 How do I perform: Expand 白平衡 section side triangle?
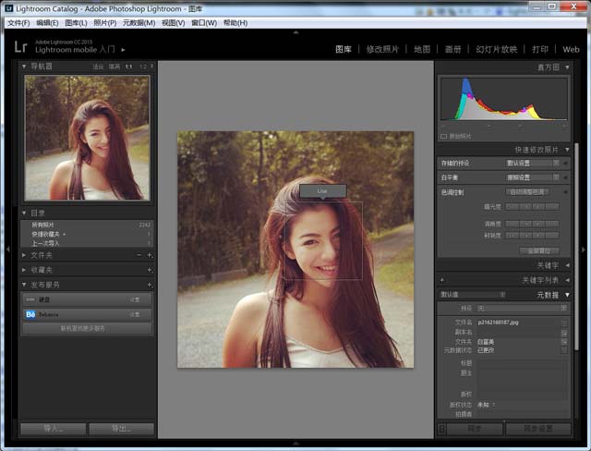pos(565,177)
